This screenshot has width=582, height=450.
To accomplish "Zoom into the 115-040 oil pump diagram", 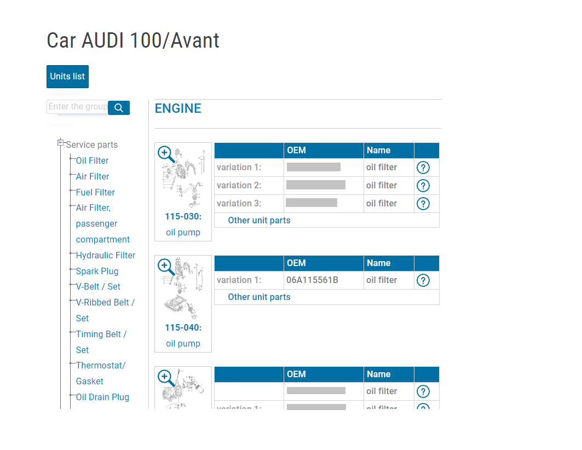I will pos(166,267).
